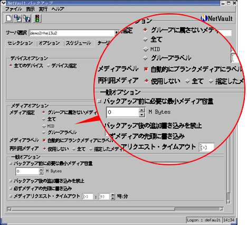Screen dimensions: 247x225
Task: Open the オプション tab
Action: 49,43
